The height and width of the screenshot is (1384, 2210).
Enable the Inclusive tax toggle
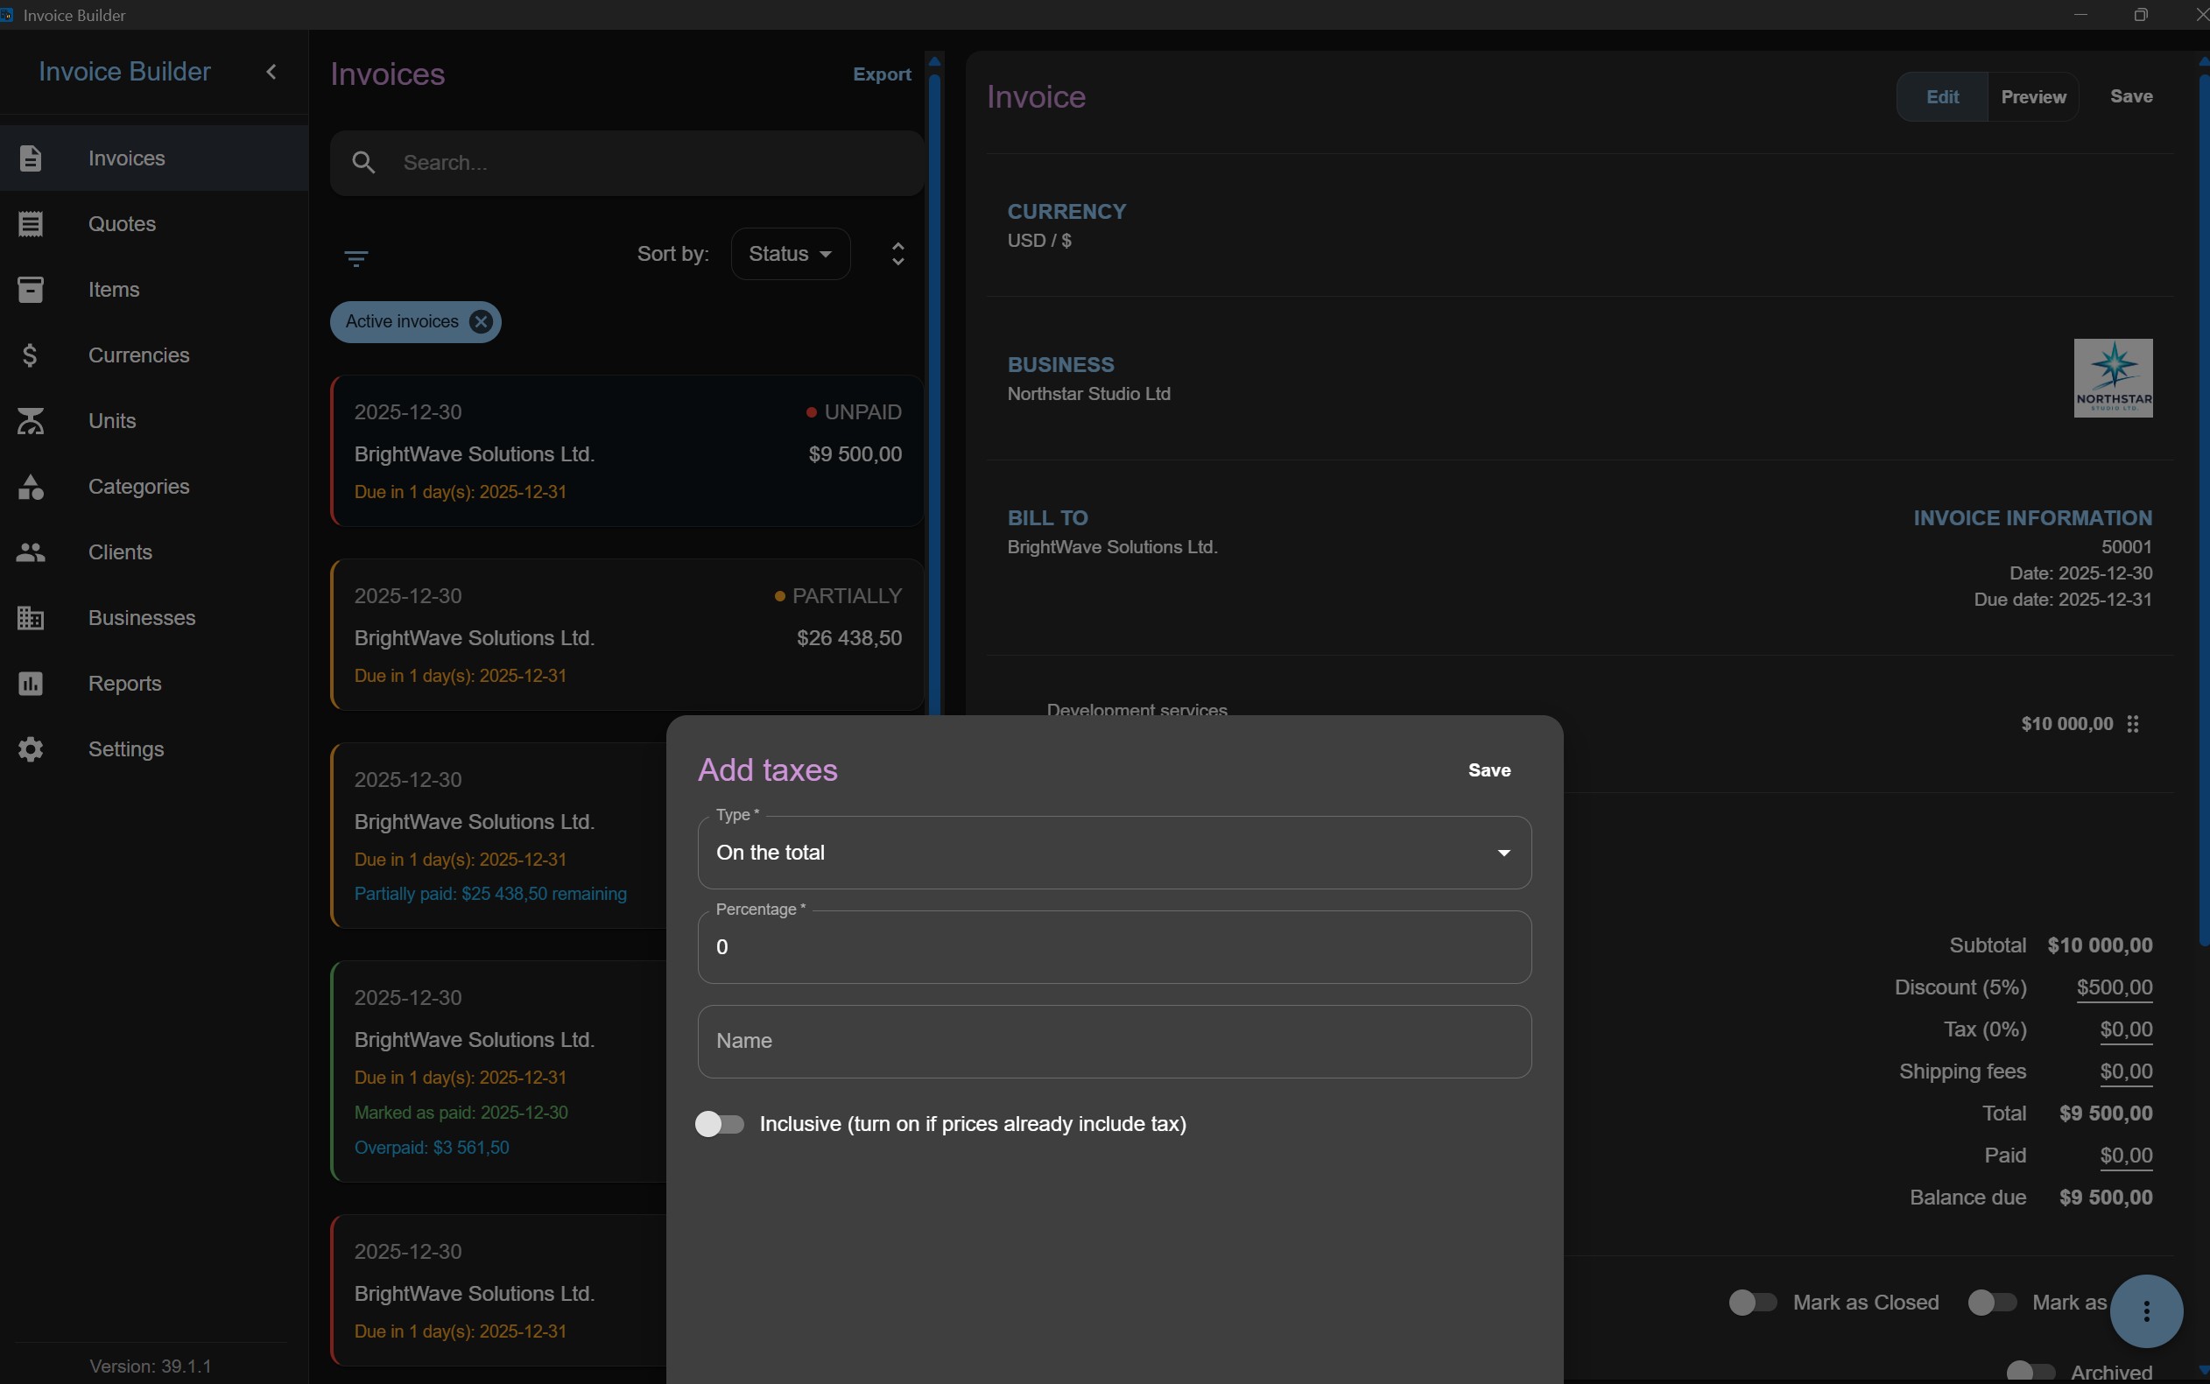pos(720,1124)
